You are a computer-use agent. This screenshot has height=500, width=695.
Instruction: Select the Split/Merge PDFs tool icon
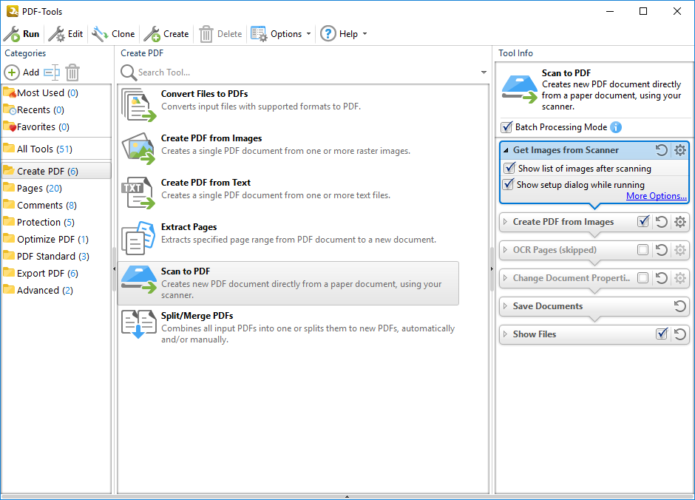click(139, 325)
